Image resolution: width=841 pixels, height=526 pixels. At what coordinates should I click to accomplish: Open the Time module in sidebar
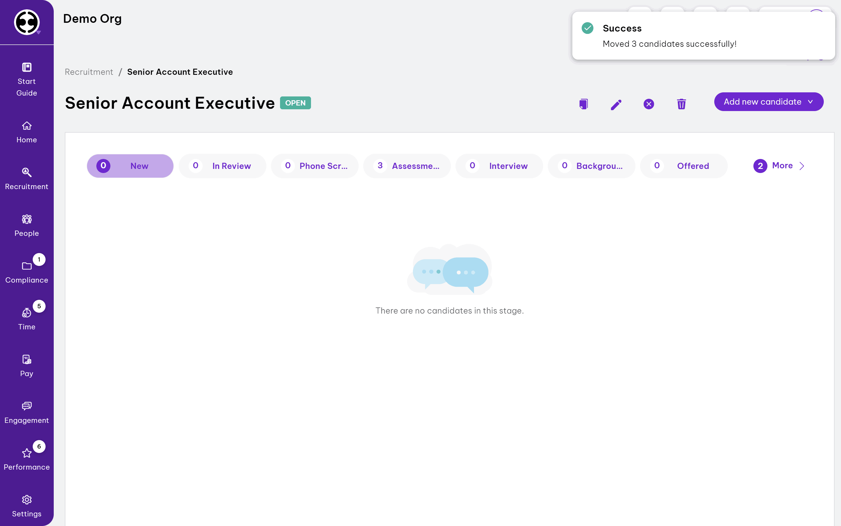27,319
